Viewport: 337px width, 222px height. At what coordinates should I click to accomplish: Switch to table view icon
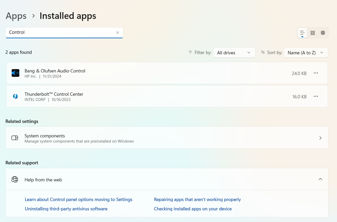point(323,33)
